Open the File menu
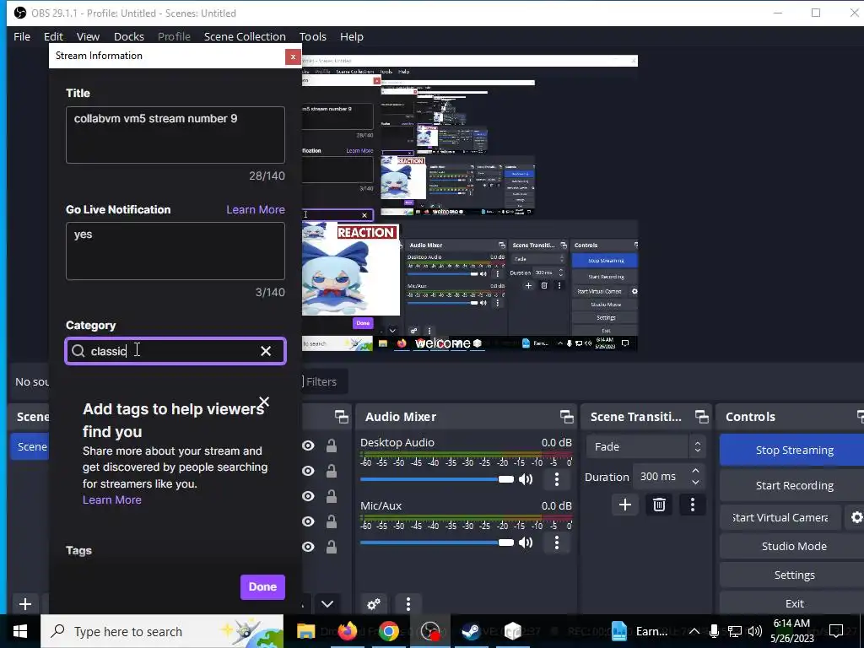 (x=22, y=37)
